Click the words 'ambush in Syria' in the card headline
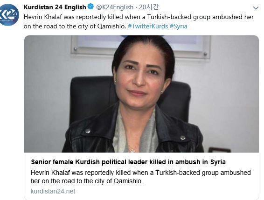Screen dimensions: 264x200 (x=201, y=162)
